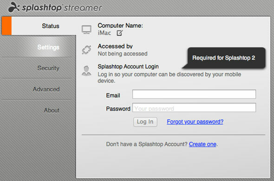Click into the Password field
274x181 pixels.
tap(194, 107)
